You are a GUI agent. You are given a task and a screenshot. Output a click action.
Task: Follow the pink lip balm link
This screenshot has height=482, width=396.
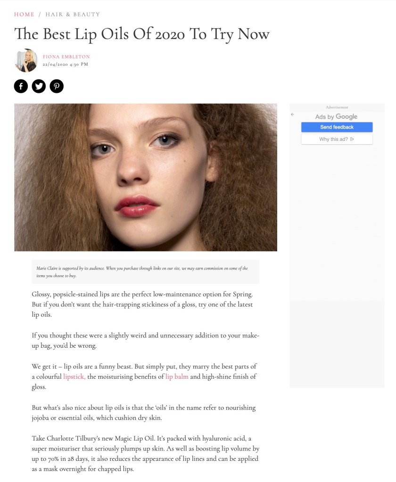pos(177,376)
